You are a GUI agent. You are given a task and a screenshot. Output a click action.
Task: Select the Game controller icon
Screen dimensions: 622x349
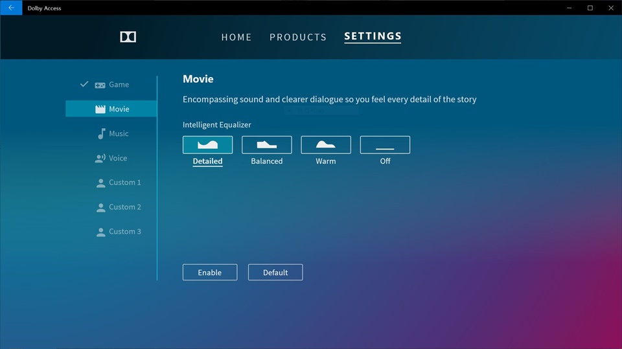click(x=100, y=85)
